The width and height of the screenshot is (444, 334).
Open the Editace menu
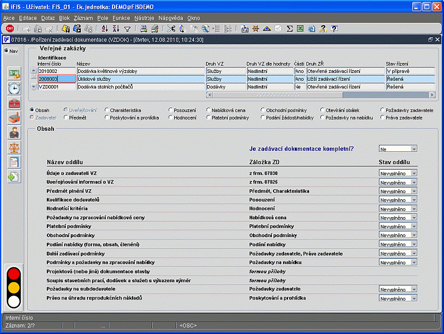(28, 18)
